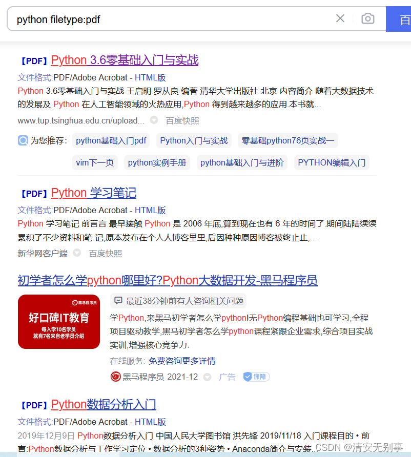Open 初学者怎么学python哪里好 ad title link

(x=168, y=280)
